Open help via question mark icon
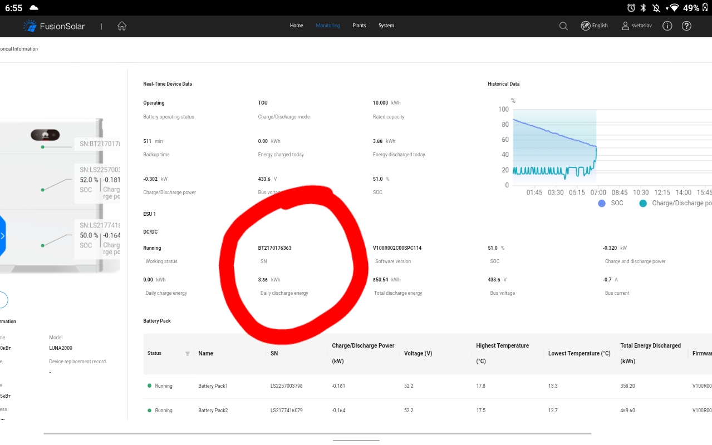The image size is (712, 445). (686, 26)
